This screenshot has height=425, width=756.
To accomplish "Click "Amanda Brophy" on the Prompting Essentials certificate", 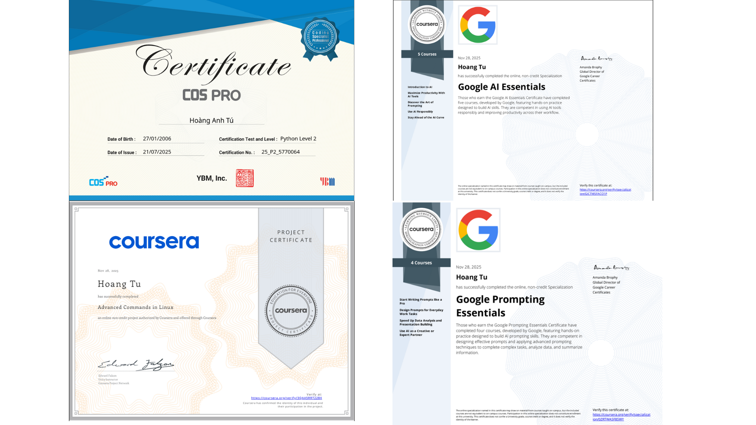I will pyautogui.click(x=605, y=277).
